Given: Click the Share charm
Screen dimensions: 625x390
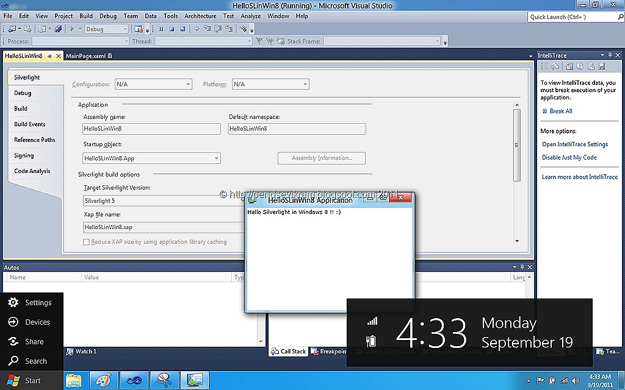Looking at the screenshot, I should (31, 341).
